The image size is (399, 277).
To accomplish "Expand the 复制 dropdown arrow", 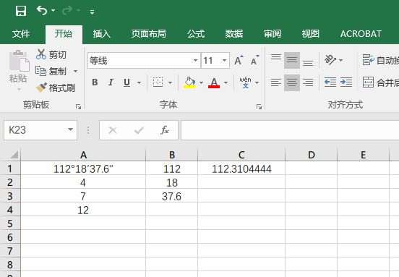I will [x=75, y=71].
